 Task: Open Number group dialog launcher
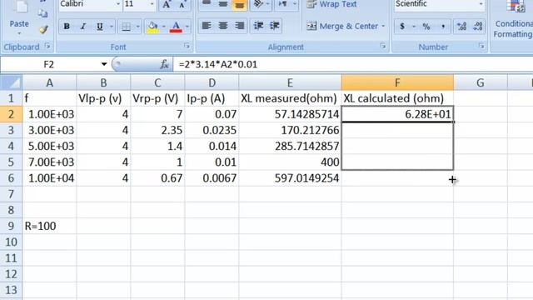481,46
